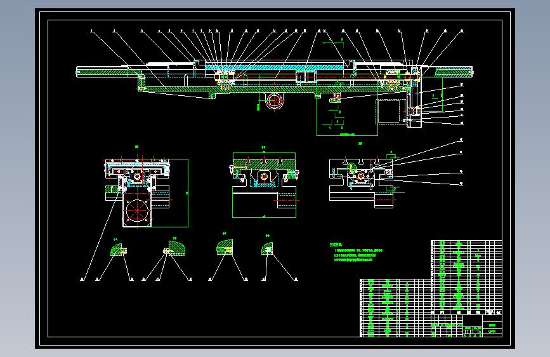Click the third small detail view
550x357 pixels.
(225, 247)
